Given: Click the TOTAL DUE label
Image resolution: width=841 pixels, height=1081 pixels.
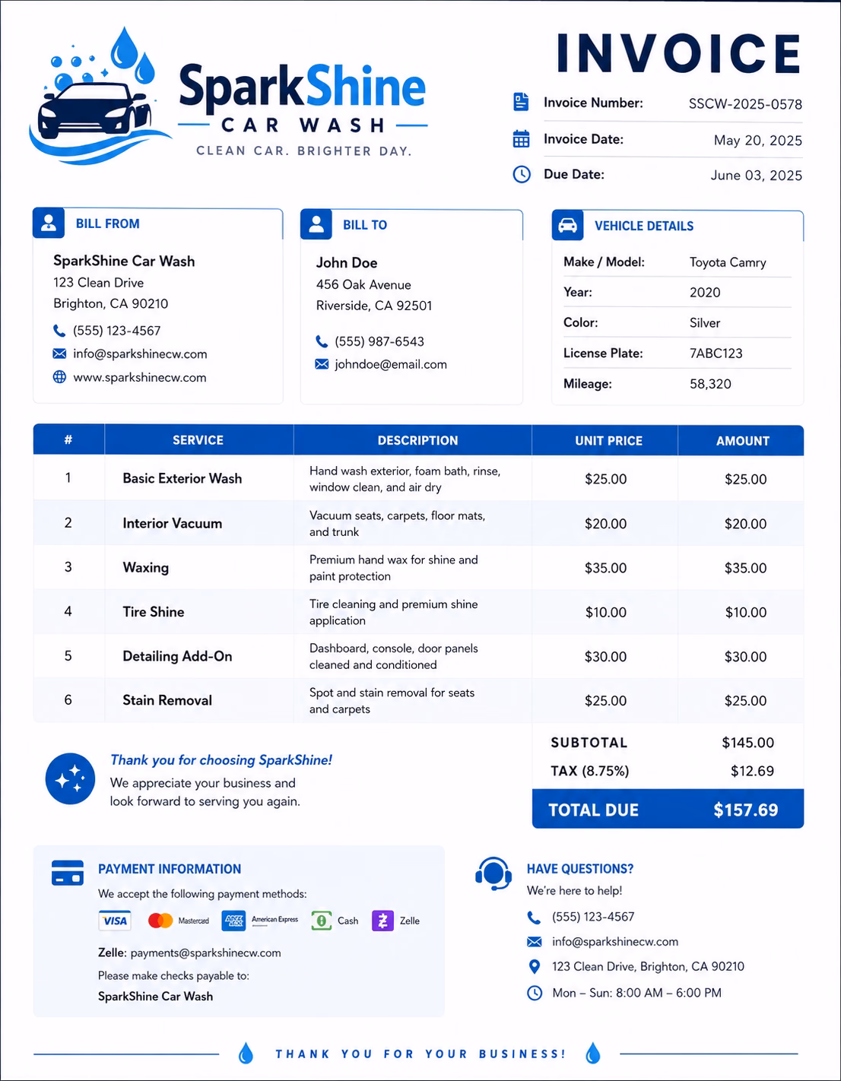Looking at the screenshot, I should [594, 810].
